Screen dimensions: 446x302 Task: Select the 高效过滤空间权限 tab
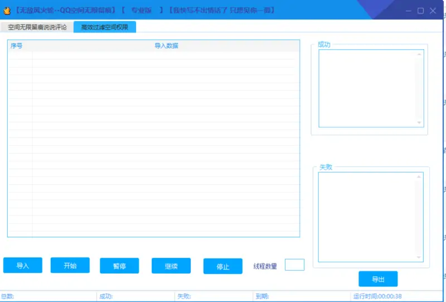pyautogui.click(x=105, y=27)
